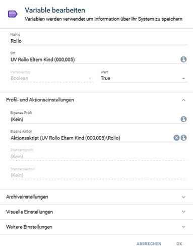193x252 pixels.
Task: Click the Variable bearbeiten dialog title
Action: coord(55,10)
